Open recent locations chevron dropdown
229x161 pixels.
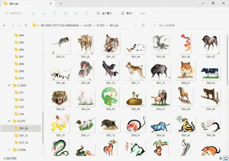click(19, 26)
